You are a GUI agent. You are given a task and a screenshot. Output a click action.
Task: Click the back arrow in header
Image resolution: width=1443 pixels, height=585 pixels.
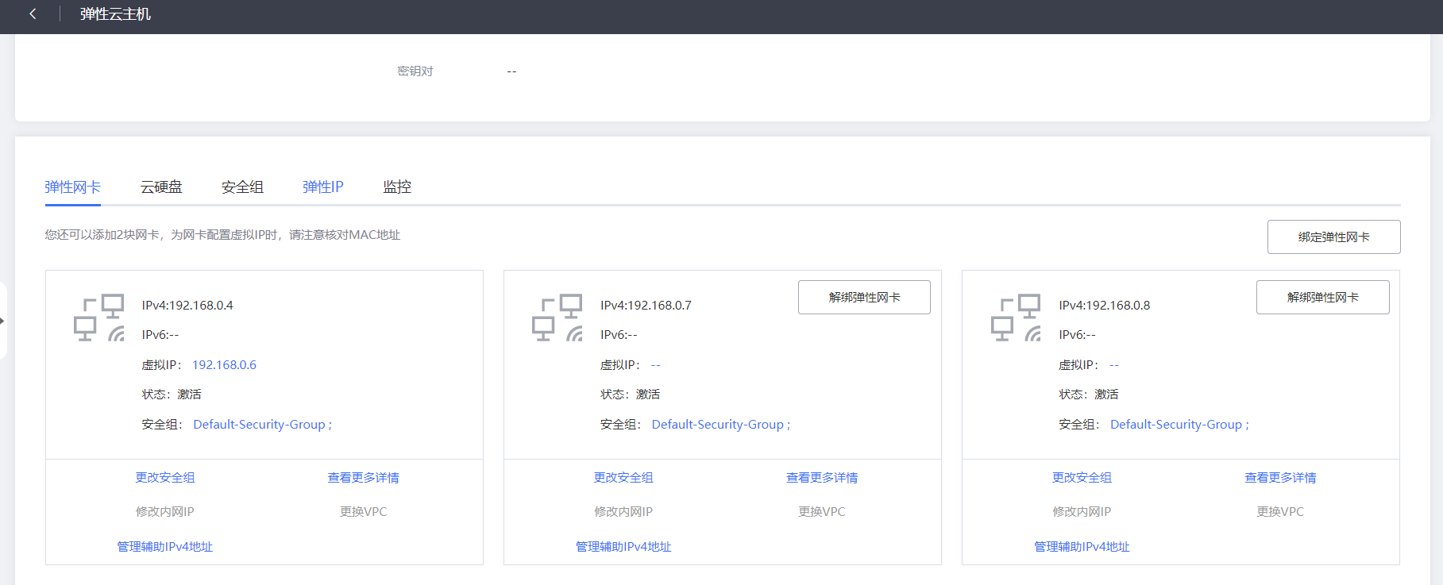(x=33, y=14)
